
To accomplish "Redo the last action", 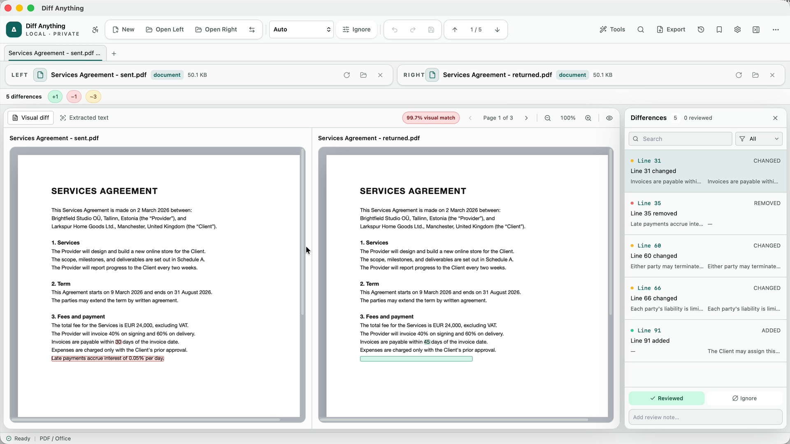I will coord(413,30).
